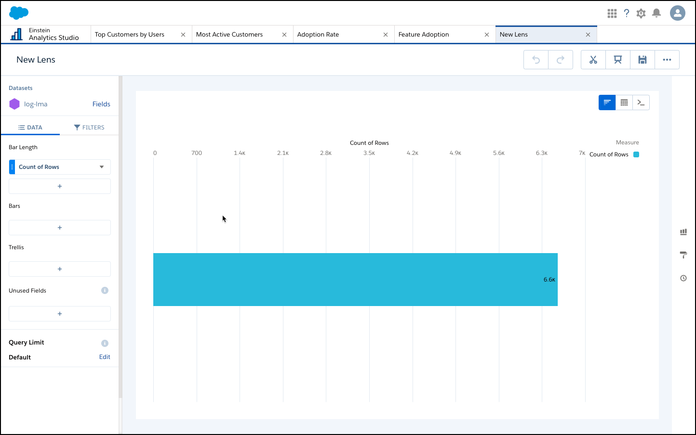Viewport: 696px width, 435px height.
Task: Click the Explore presentation icon
Action: [617, 60]
